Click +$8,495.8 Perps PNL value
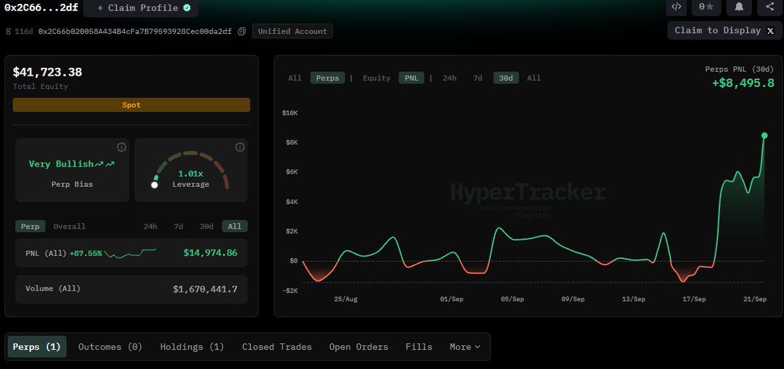Viewport: 784px width, 369px height. [743, 83]
